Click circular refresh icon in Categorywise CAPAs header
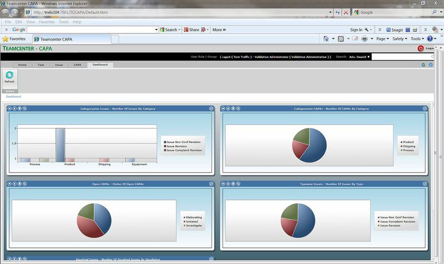This screenshot has width=444, height=264. (x=238, y=108)
